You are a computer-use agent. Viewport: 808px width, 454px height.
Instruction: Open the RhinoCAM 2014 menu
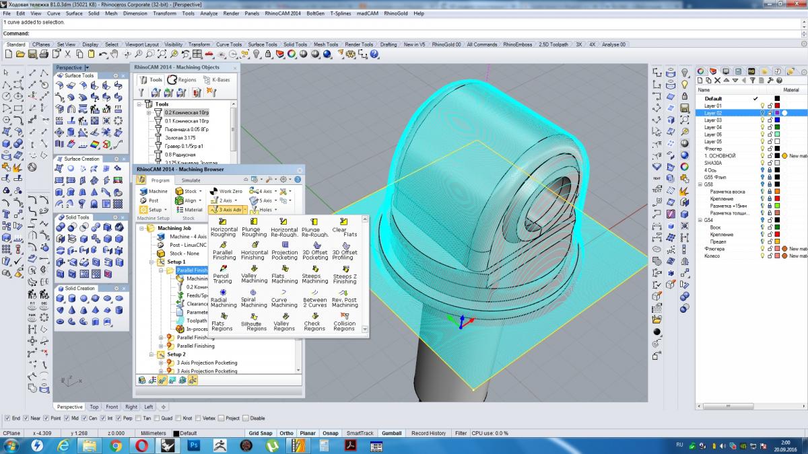pyautogui.click(x=283, y=13)
